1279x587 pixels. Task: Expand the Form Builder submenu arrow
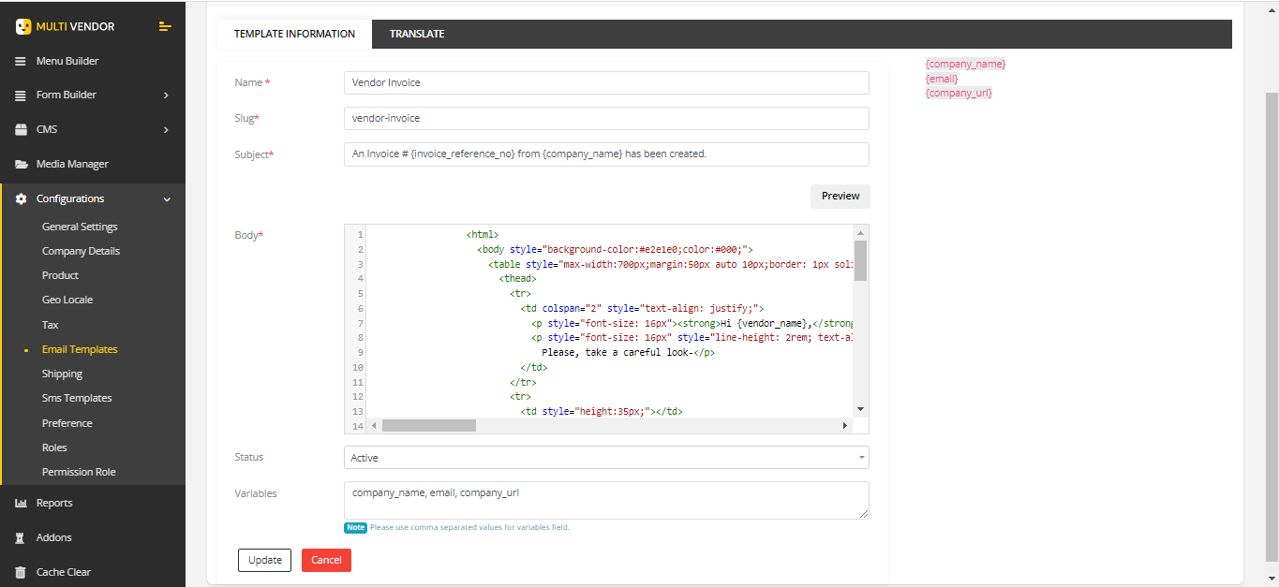pos(166,95)
